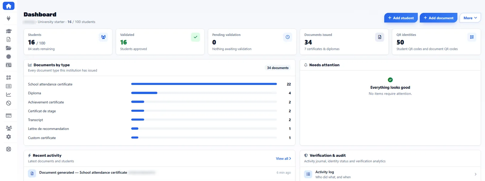
Task: Open the Activity log entry
Action: pos(390,174)
